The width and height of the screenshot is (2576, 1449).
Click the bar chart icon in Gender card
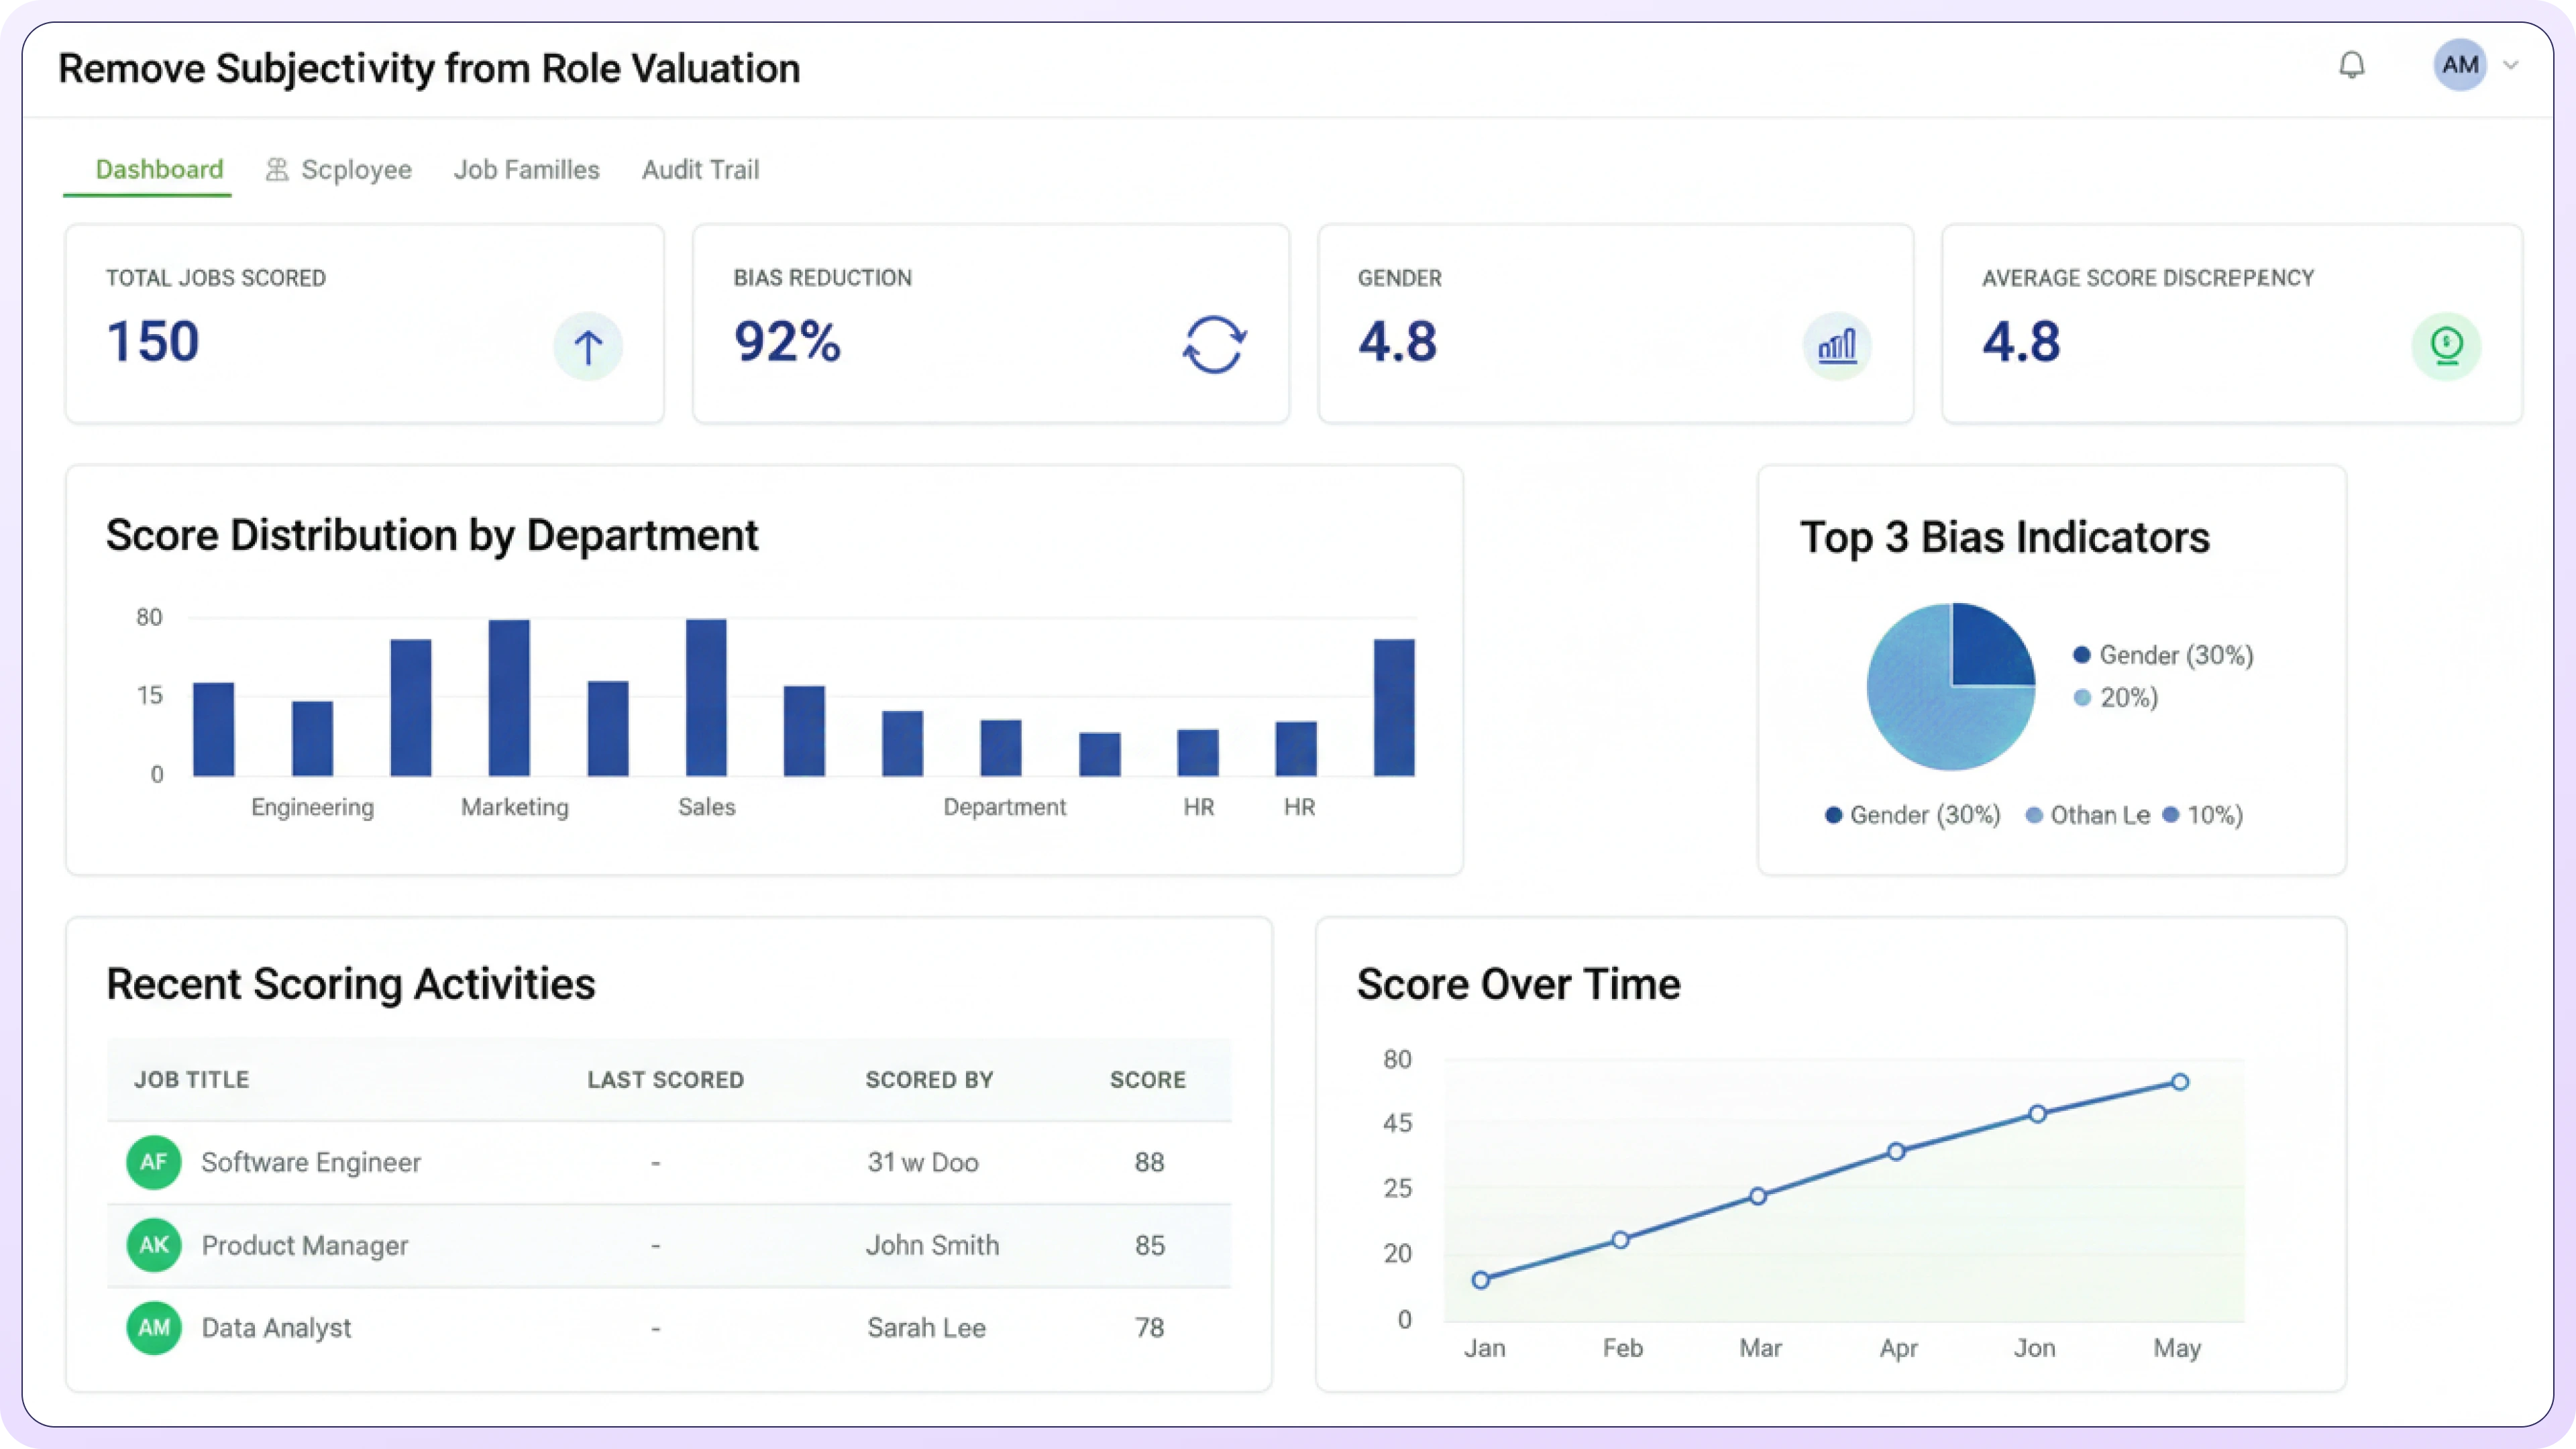tap(1837, 347)
